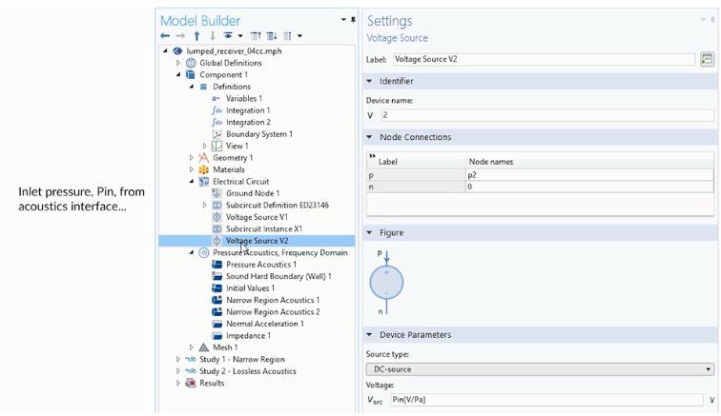Click the Results icon
This screenshot has width=721, height=416.
pyautogui.click(x=191, y=383)
